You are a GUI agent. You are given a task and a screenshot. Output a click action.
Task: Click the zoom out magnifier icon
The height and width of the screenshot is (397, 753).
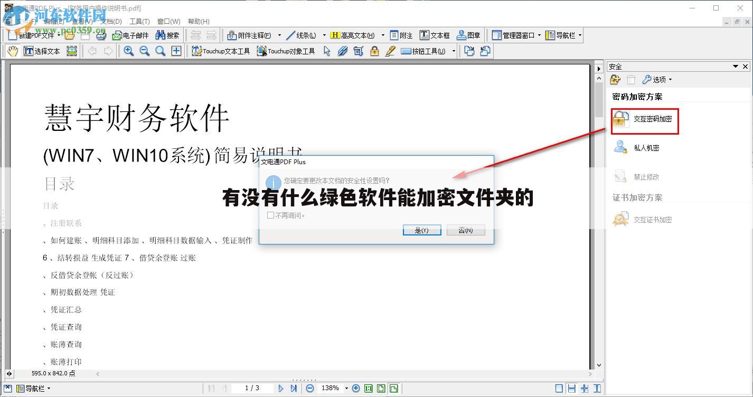(144, 51)
